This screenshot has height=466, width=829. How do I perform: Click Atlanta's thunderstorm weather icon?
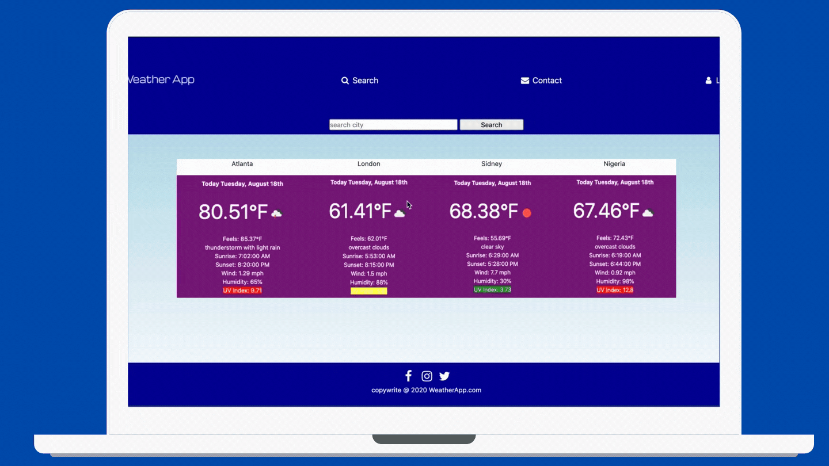coord(277,214)
